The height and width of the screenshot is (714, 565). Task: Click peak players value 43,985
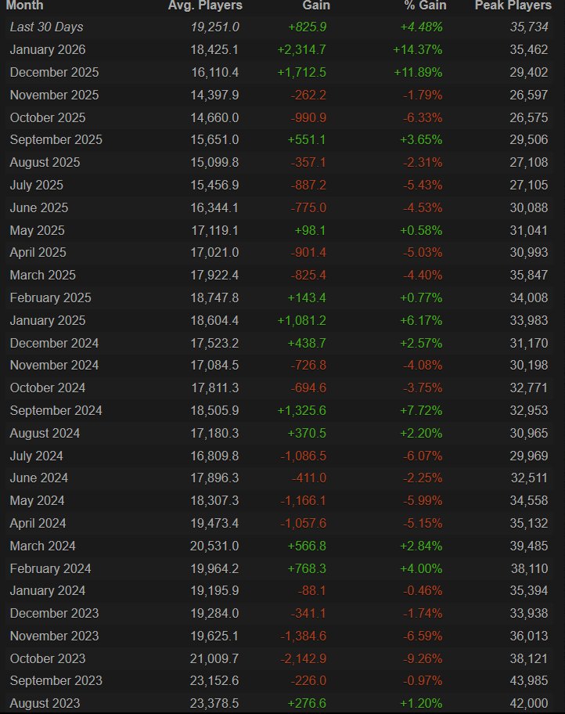point(529,681)
